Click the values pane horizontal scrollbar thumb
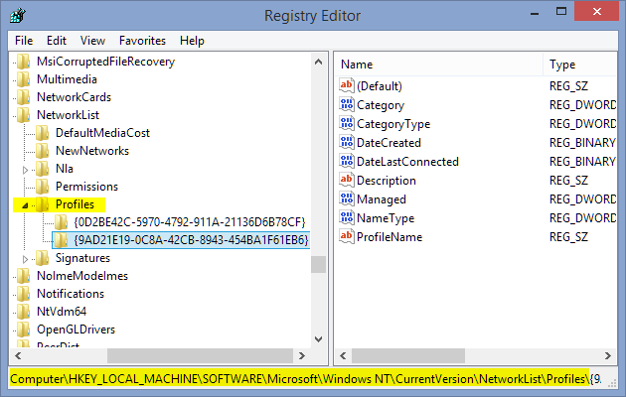Viewport: 626px width, 397px height. pos(408,355)
